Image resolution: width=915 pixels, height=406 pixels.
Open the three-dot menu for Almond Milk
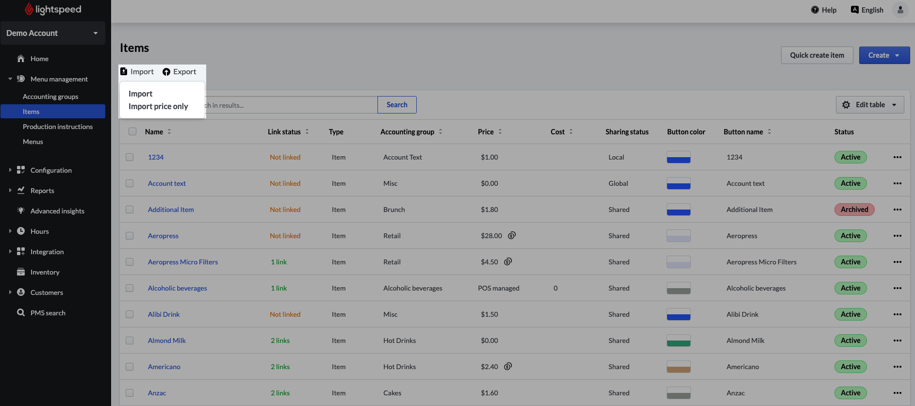(897, 341)
